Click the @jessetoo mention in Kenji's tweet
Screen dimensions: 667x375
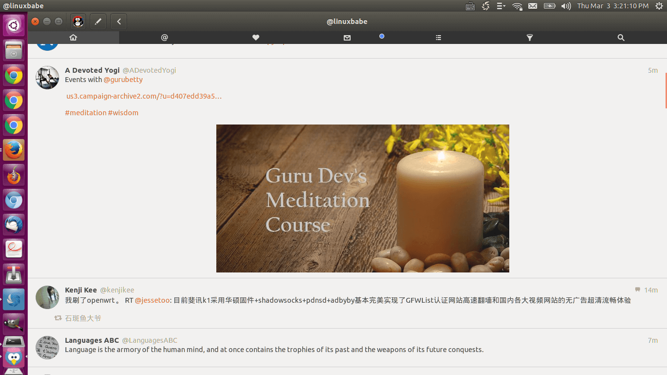pos(152,300)
